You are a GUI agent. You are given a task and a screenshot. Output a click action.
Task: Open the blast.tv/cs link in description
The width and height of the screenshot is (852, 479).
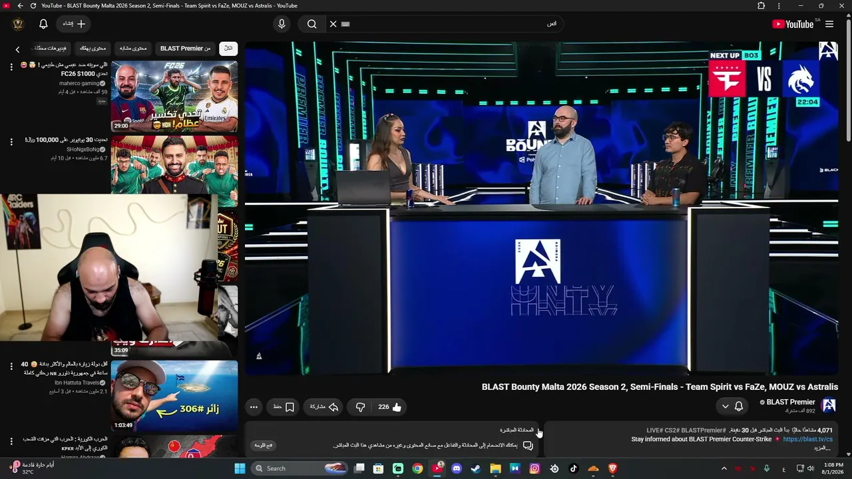[808, 440]
